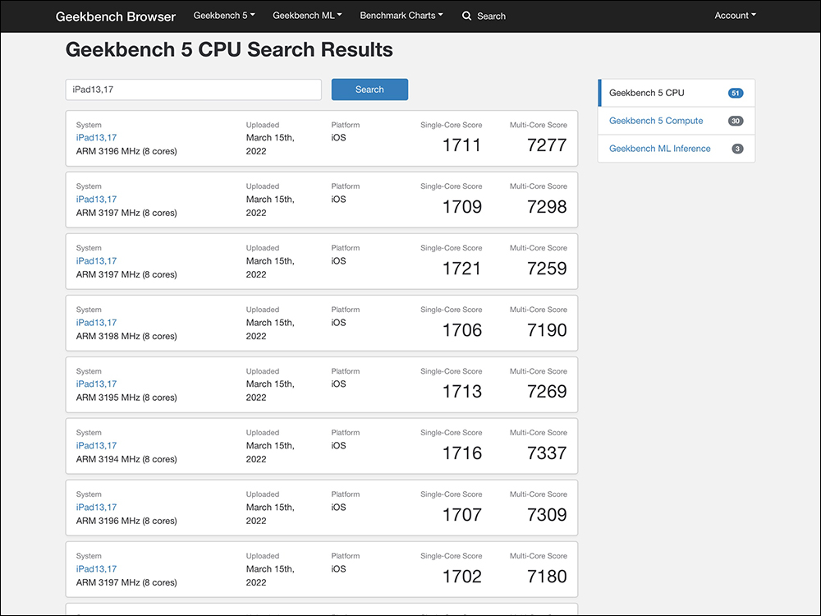Click the 3 results count badge
Viewport: 821px width, 616px height.
(x=737, y=149)
